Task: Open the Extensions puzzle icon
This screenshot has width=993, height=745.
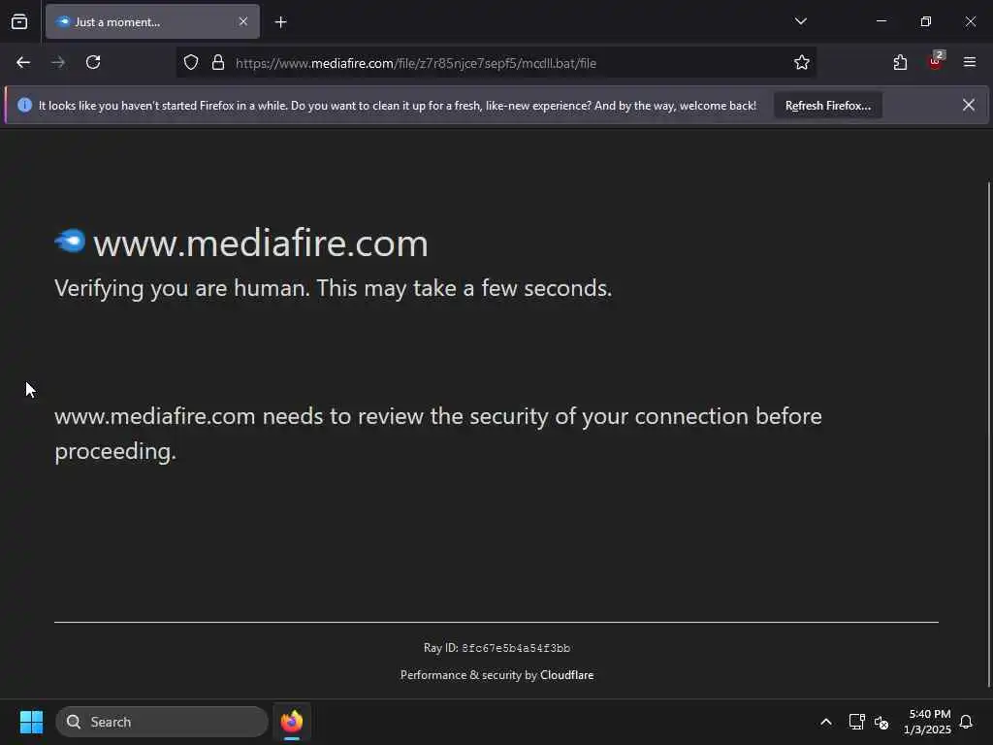Action: (x=900, y=62)
